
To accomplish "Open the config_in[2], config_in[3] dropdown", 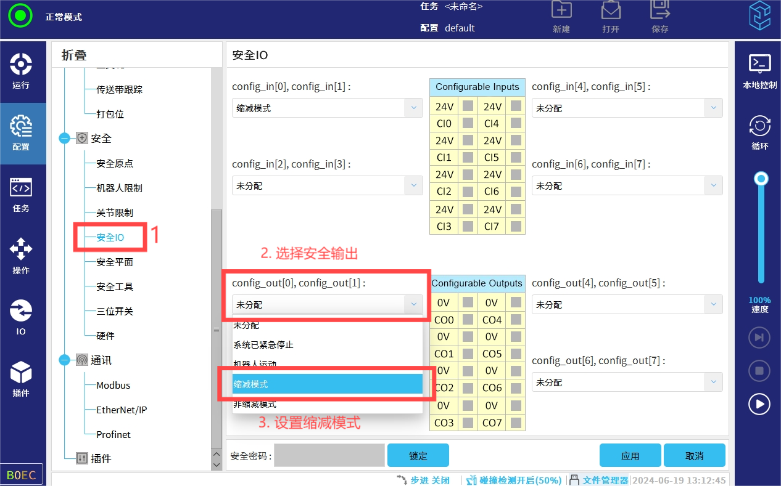I will pos(327,185).
